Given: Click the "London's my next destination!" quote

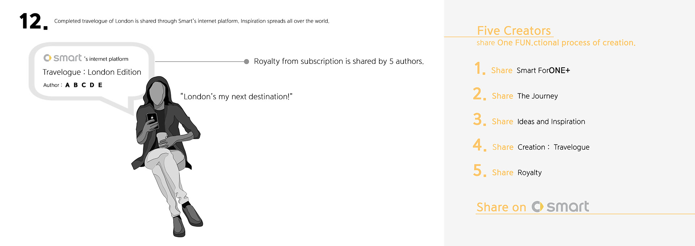Looking at the screenshot, I should (236, 97).
